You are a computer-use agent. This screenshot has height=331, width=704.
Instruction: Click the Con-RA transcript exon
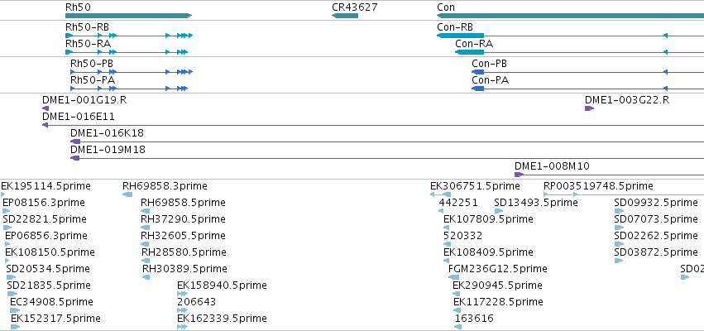(469, 52)
